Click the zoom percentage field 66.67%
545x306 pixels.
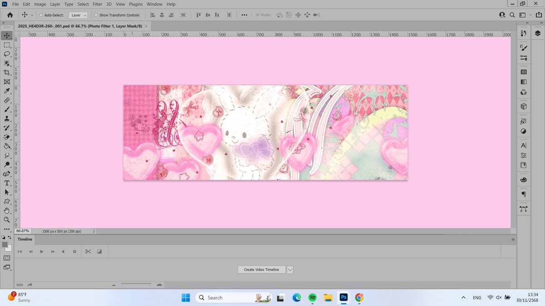23,231
